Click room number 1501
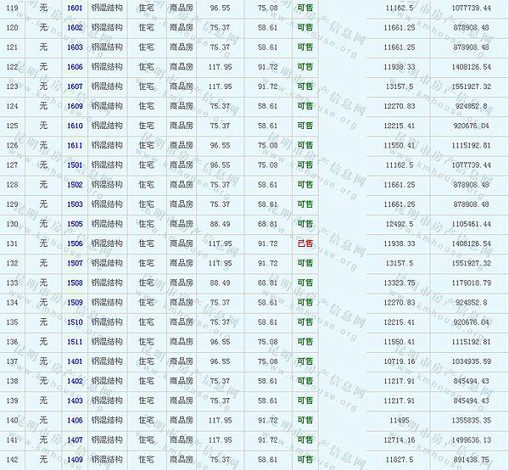Image resolution: width=509 pixels, height=470 pixels. click(75, 165)
